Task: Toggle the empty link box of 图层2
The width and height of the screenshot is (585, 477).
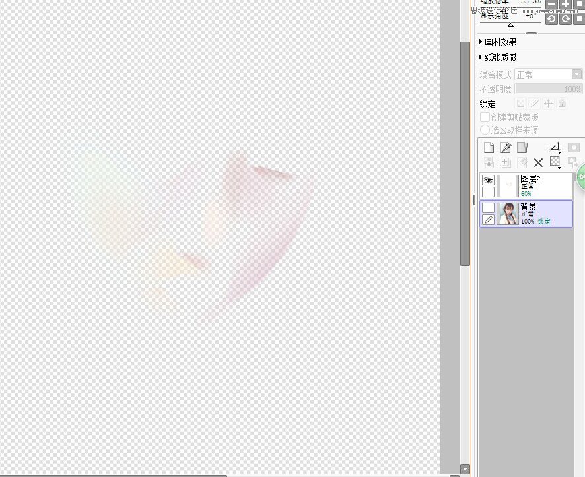Action: 488,192
